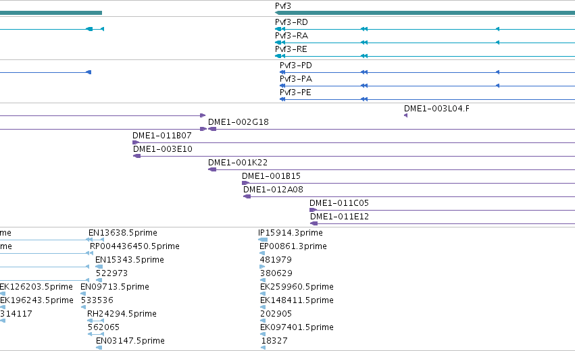The image size is (575, 351).
Task: Select the Pvf3-PE protein feature label
Action: tap(295, 92)
